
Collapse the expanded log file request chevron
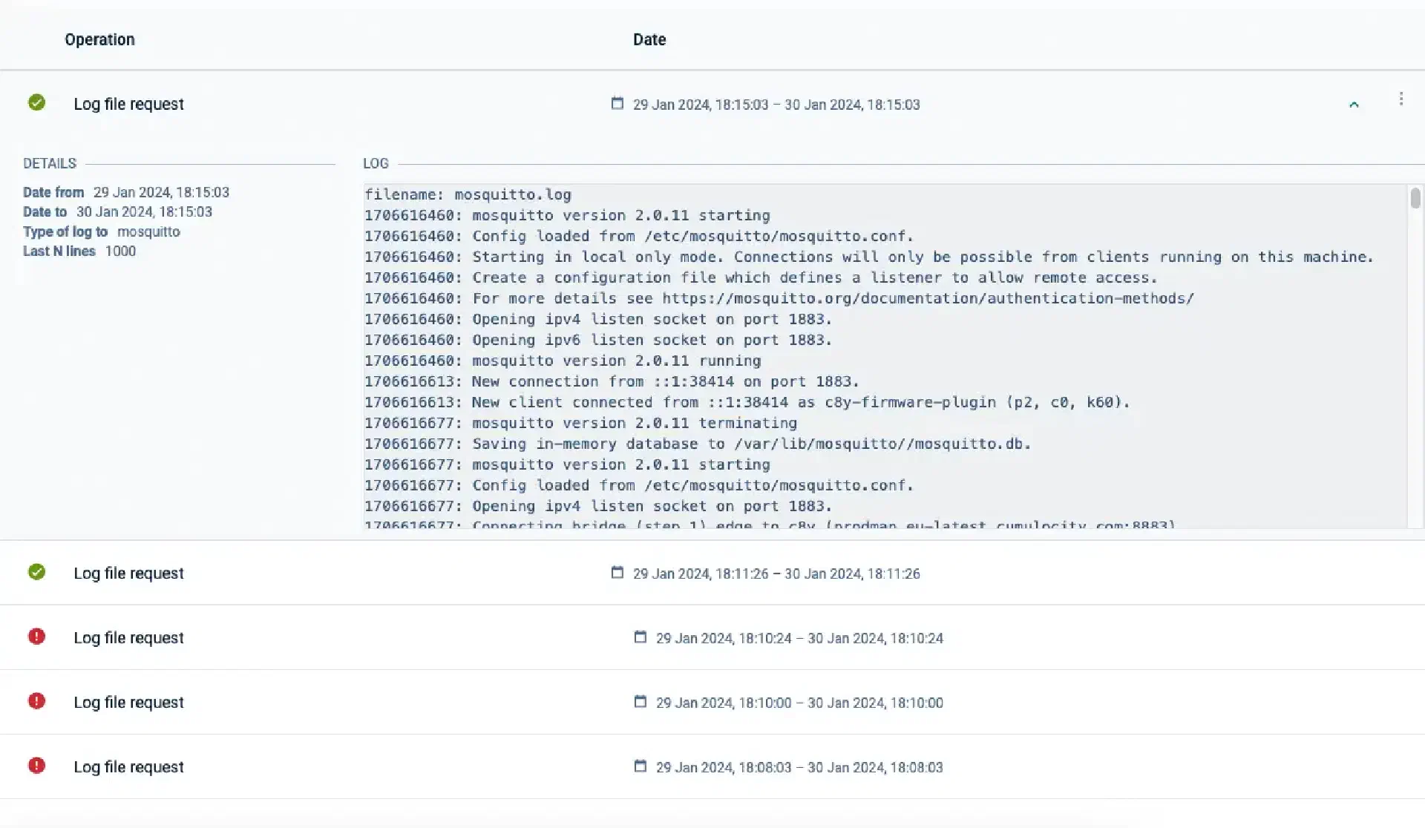1353,105
